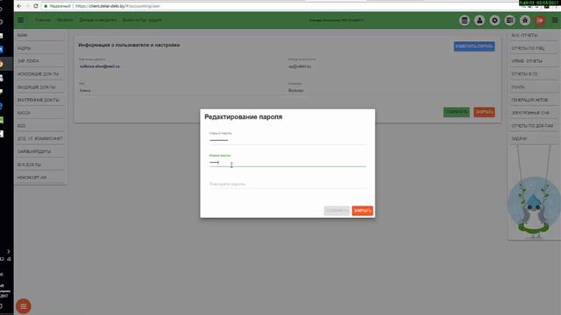Screen dimensions: 561x315
Task: Click the news list icon in header
Action: pos(509,20)
